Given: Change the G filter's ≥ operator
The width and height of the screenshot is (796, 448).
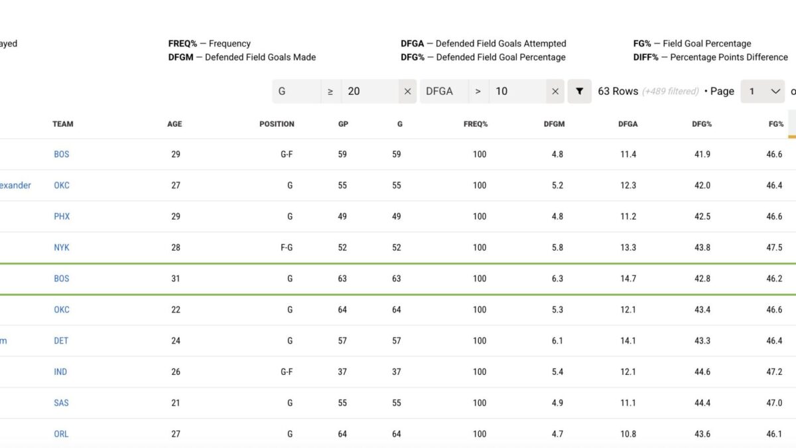Looking at the screenshot, I should pyautogui.click(x=330, y=91).
